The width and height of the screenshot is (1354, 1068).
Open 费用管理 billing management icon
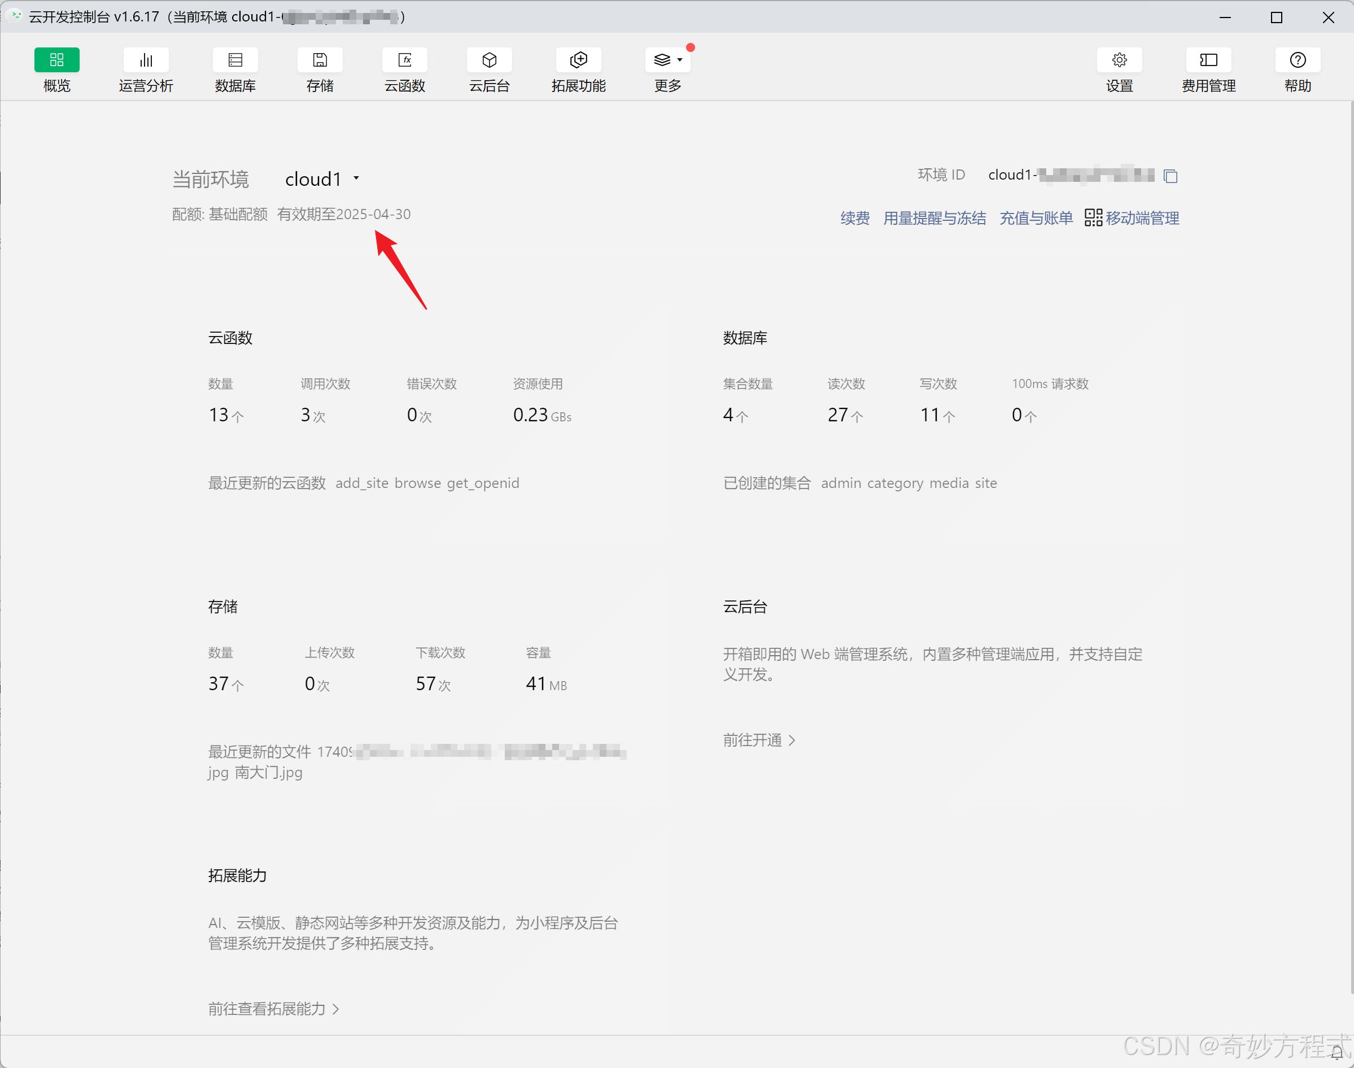pos(1208,60)
